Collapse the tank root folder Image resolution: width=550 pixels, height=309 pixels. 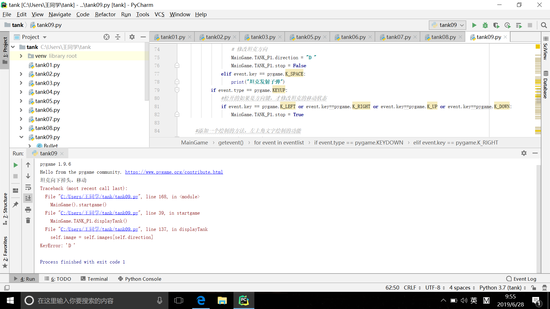[x=13, y=47]
